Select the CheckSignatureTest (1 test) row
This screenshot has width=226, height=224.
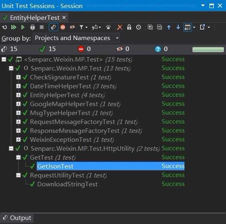pyautogui.click(x=70, y=77)
